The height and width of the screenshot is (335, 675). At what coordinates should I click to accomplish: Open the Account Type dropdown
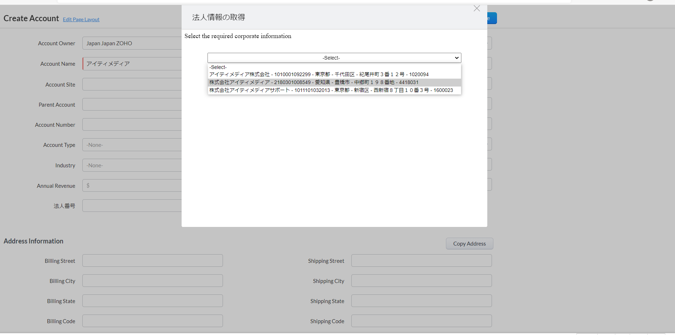(132, 145)
